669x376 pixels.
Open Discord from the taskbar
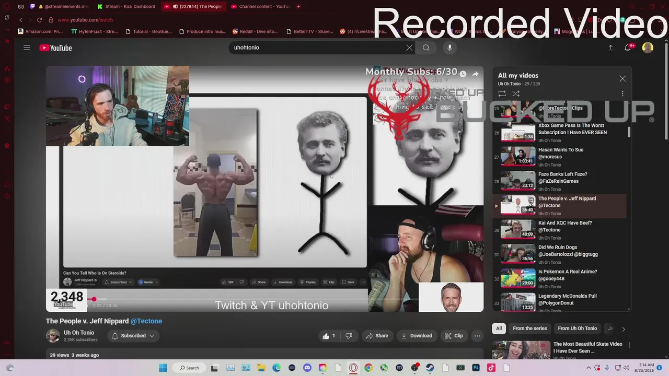pos(307,368)
